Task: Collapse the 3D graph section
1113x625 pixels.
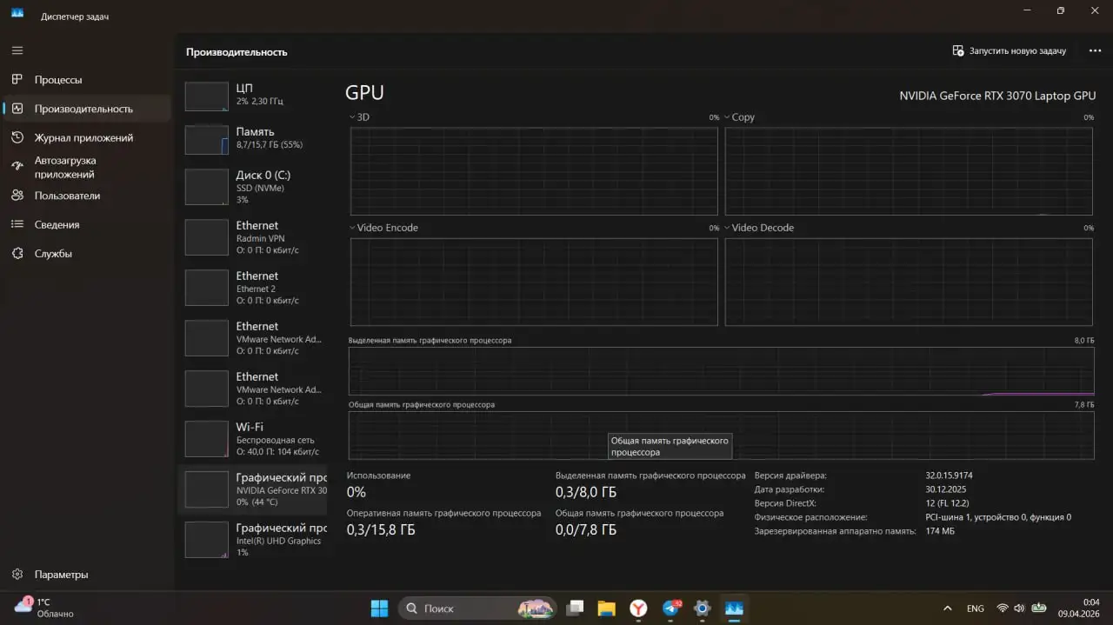Action: point(350,116)
